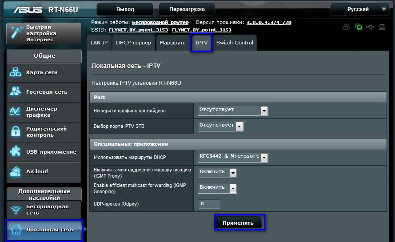Image resolution: width=395 pixels, height=242 pixels.
Task: Click the UDP-прокси Udpxy input field
Action: [209, 204]
